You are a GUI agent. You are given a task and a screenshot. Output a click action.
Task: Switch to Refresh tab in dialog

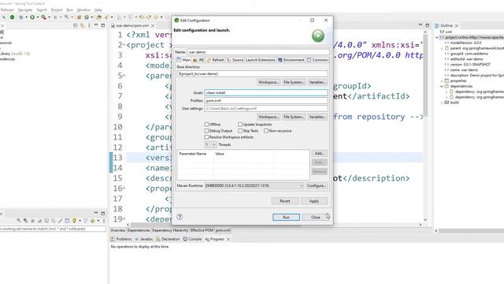(x=215, y=60)
